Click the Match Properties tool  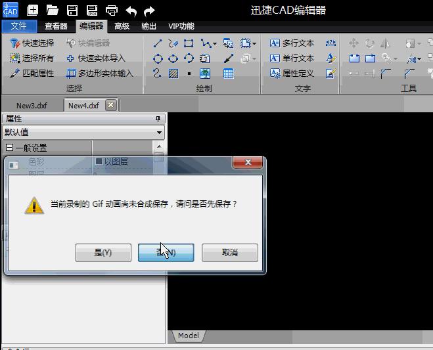coord(32,73)
